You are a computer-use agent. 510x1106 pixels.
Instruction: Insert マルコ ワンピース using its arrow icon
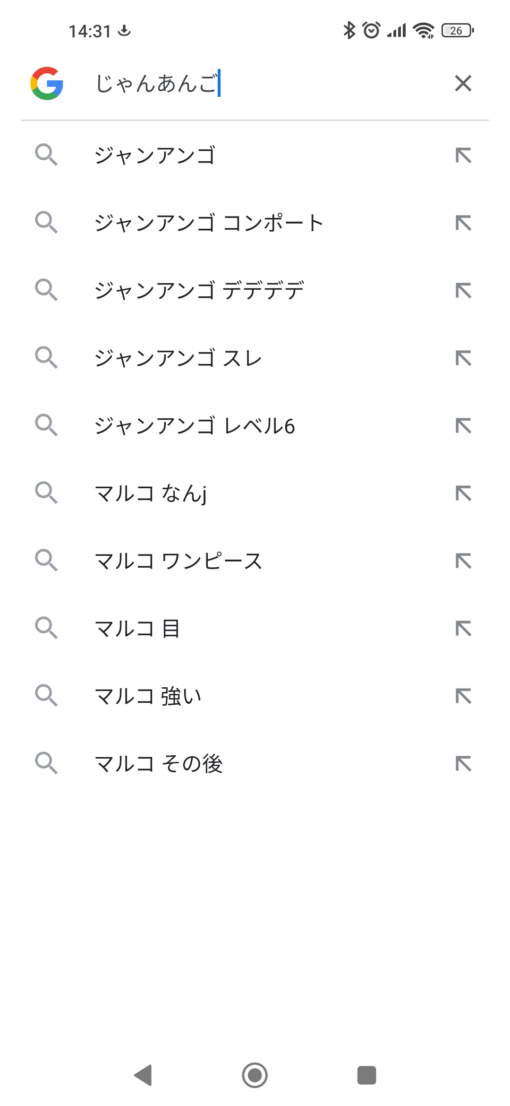pos(463,561)
